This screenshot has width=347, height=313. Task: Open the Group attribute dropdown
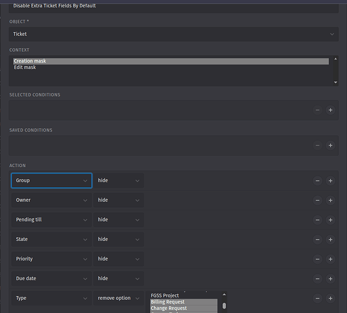point(51,180)
